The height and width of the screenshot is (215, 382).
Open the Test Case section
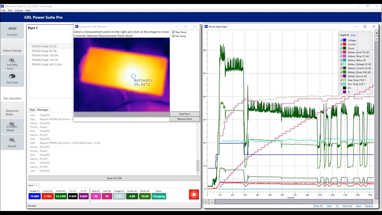[12, 78]
